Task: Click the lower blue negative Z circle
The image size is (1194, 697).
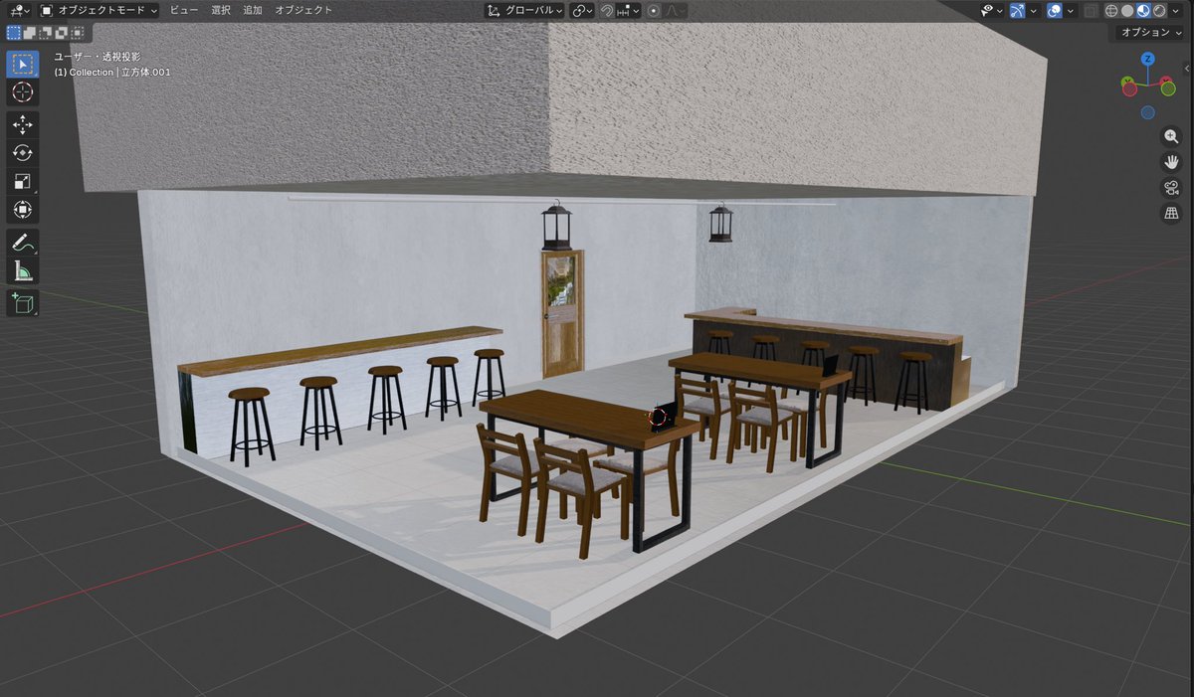Action: click(x=1148, y=113)
